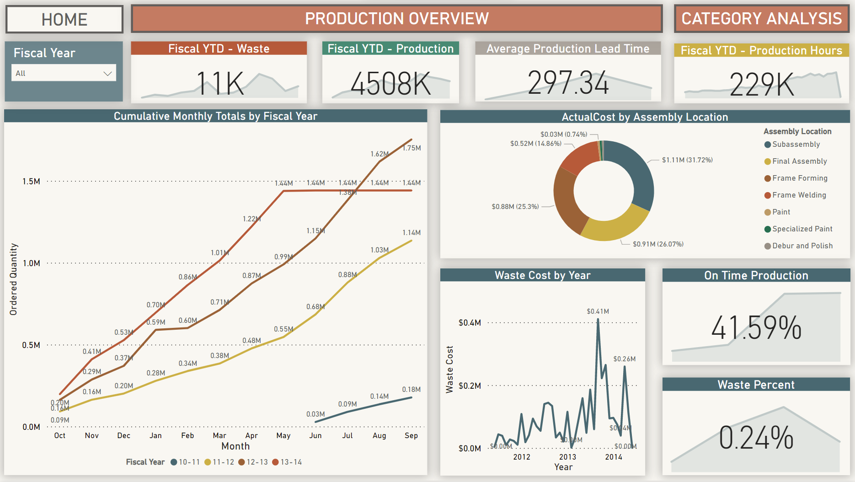Viewport: 855px width, 482px height.
Task: Toggle the Final Assembly legend item
Action: (799, 161)
